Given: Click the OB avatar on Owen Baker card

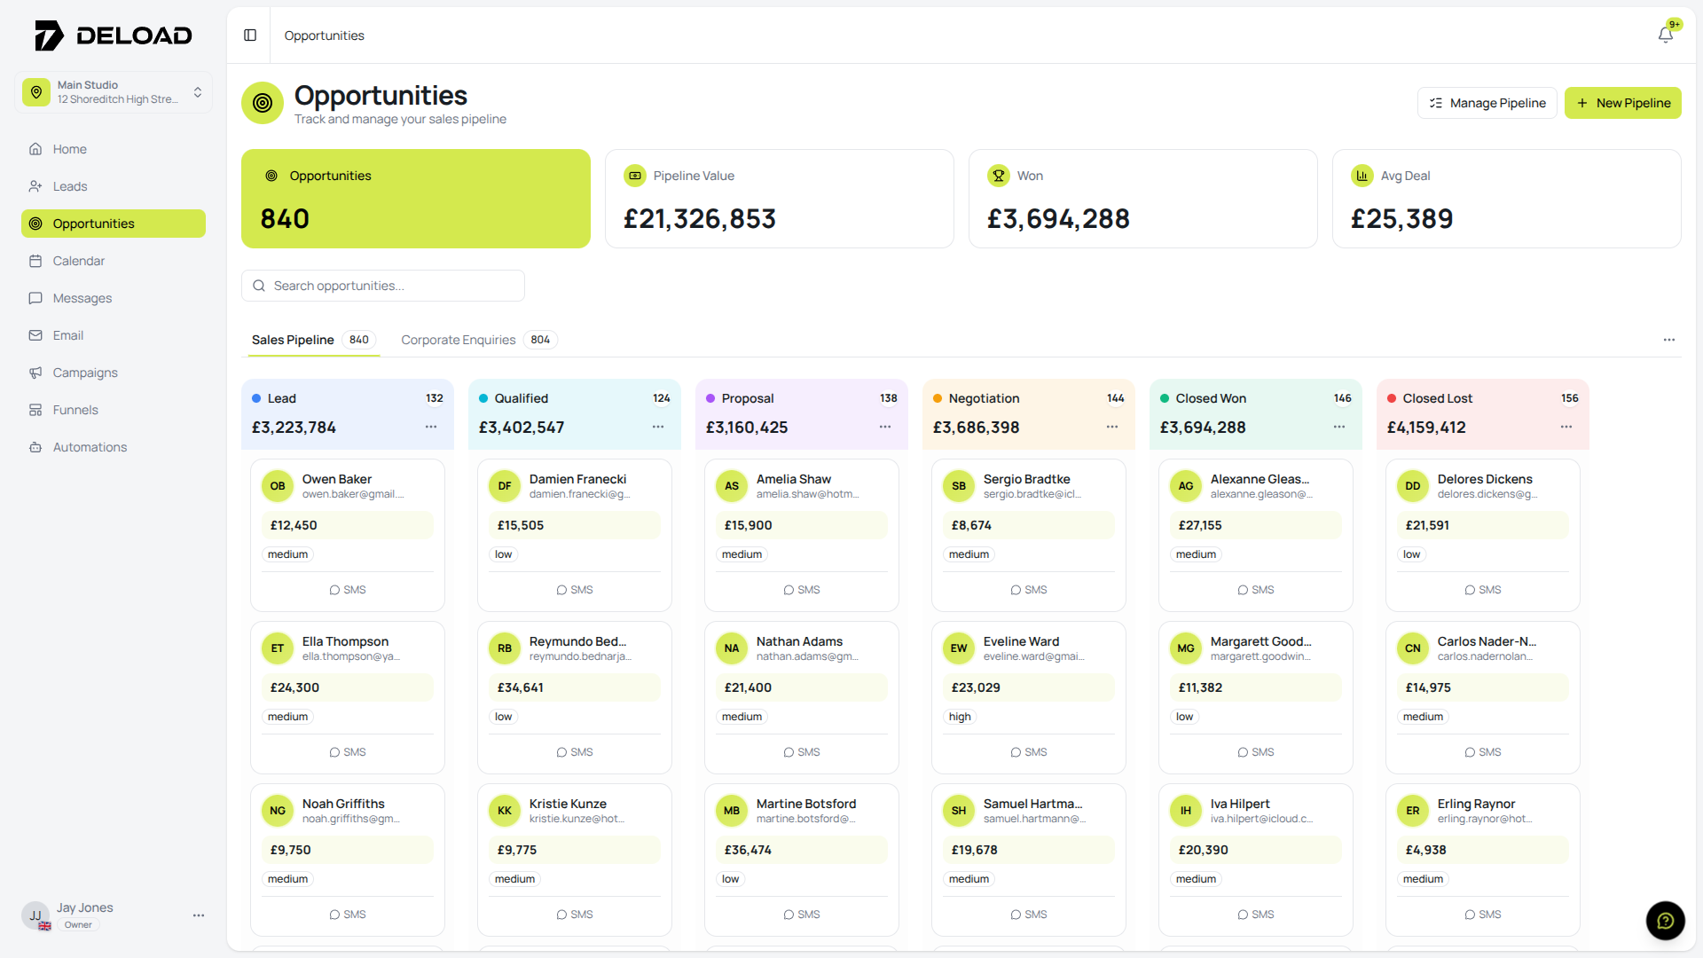Looking at the screenshot, I should (x=278, y=486).
